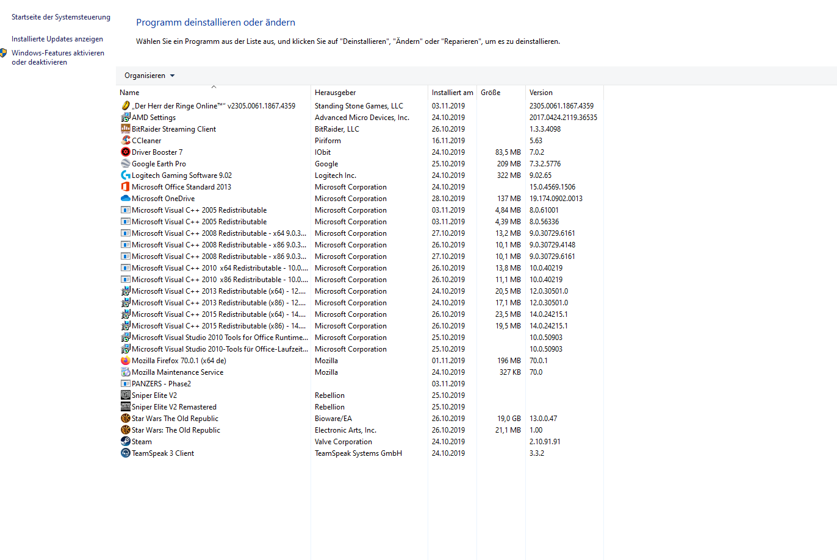This screenshot has height=560, width=837.
Task: Select Microsoft OneDrive row name
Action: (163, 199)
